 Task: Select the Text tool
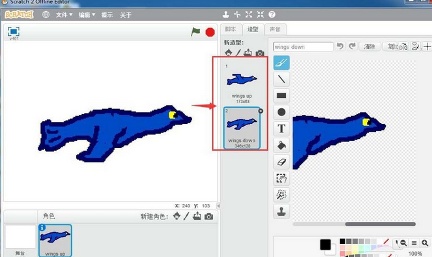pos(281,128)
